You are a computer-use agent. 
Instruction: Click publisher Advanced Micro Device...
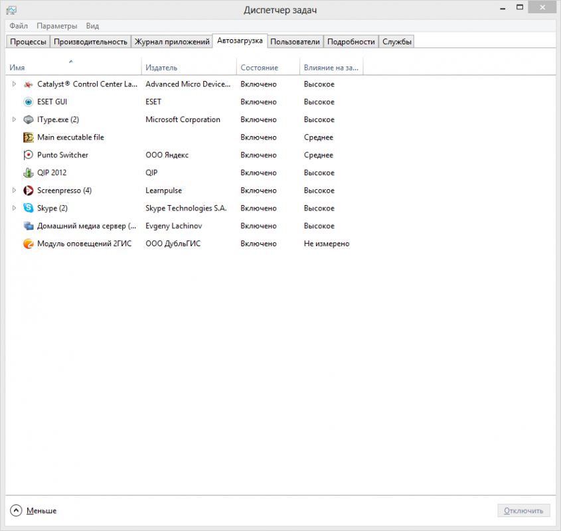pyautogui.click(x=188, y=84)
